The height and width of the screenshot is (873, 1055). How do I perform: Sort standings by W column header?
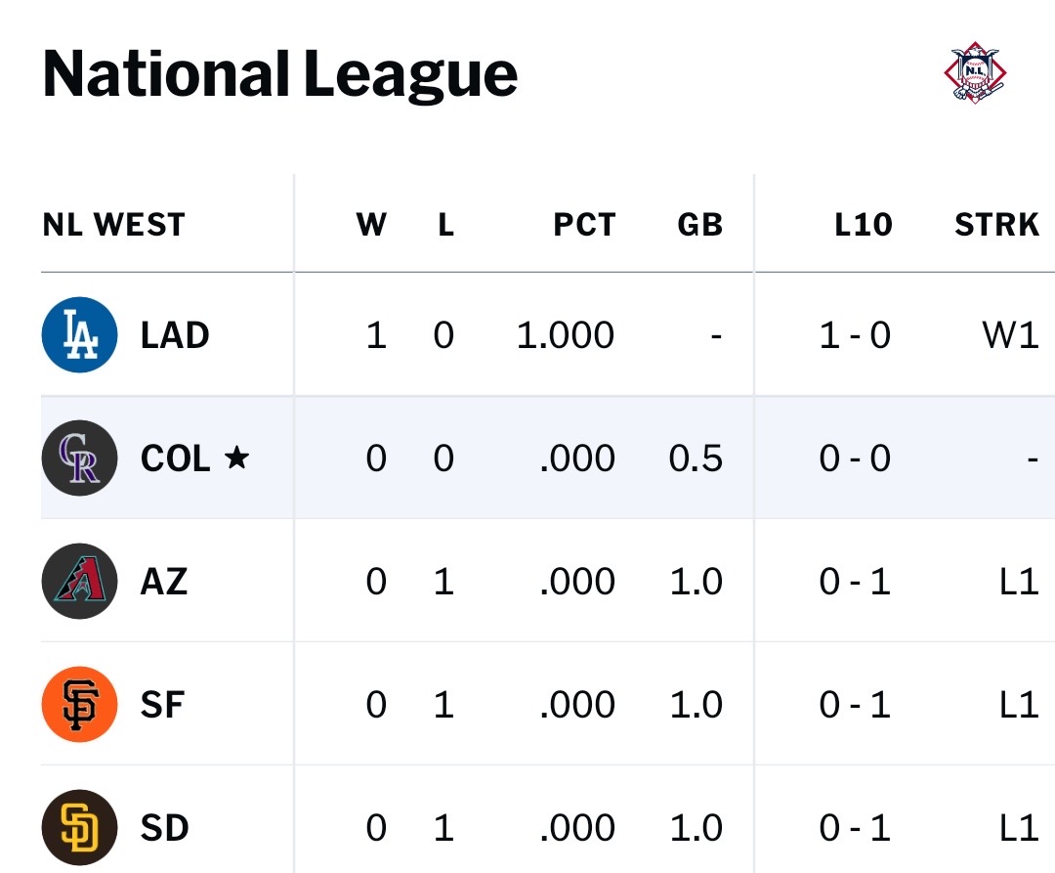coord(371,225)
